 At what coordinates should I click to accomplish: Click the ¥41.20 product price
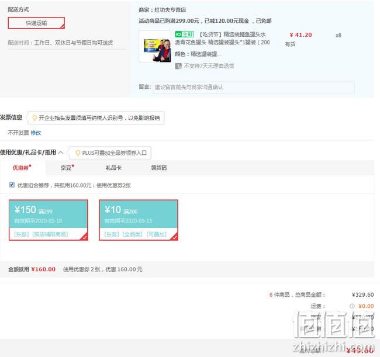[300, 35]
